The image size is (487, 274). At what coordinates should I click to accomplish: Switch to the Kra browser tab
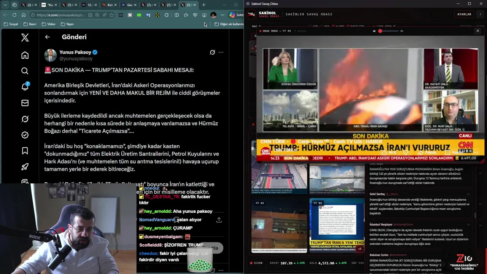[49, 5]
